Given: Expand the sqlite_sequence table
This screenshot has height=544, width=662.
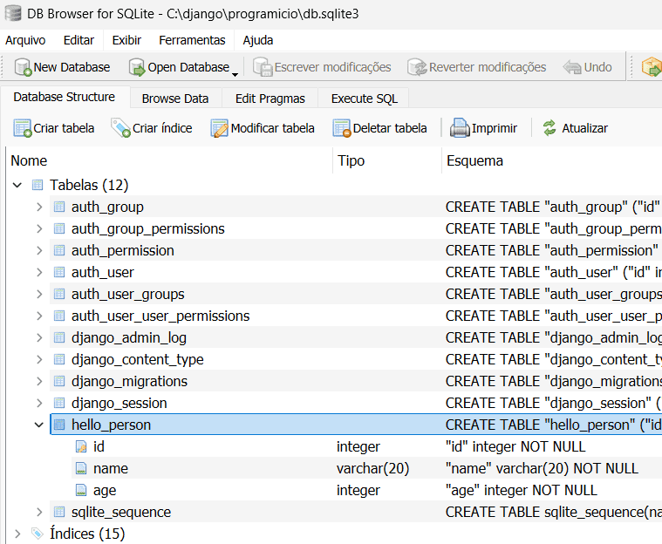Looking at the screenshot, I should coord(39,512).
